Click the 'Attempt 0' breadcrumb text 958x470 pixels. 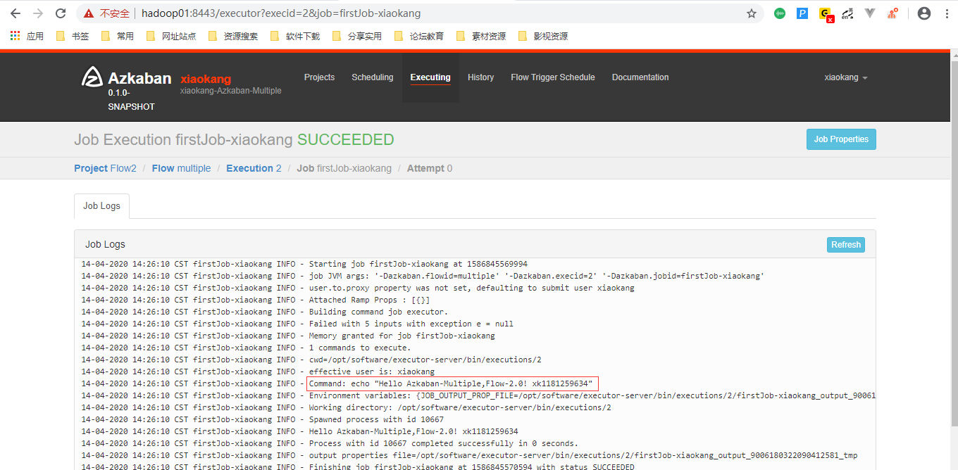click(x=430, y=168)
